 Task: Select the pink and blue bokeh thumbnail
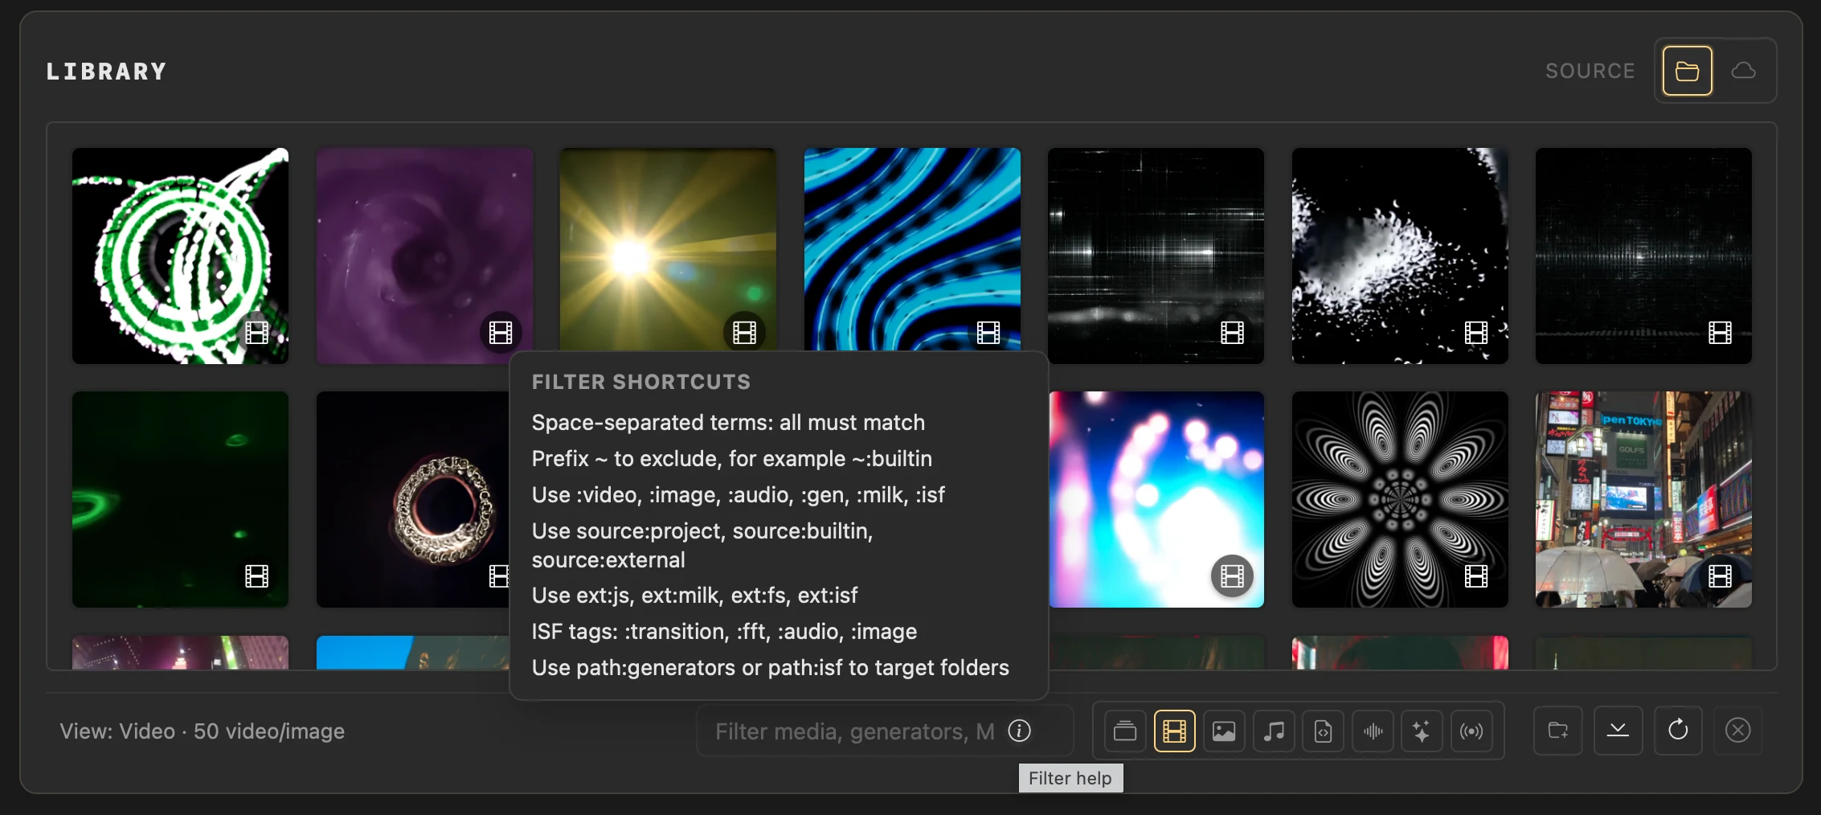[x=1156, y=499]
